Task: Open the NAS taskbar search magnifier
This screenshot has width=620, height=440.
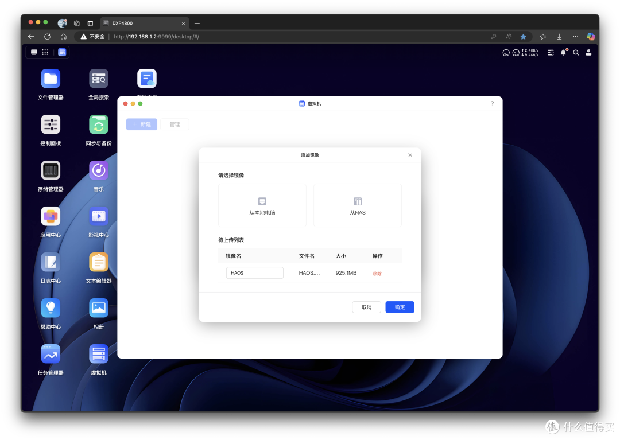Action: 576,53
